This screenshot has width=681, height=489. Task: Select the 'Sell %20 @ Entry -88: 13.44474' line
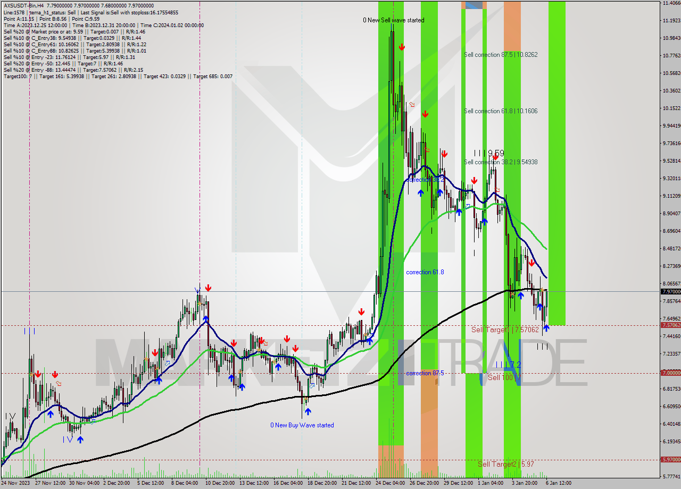72,70
